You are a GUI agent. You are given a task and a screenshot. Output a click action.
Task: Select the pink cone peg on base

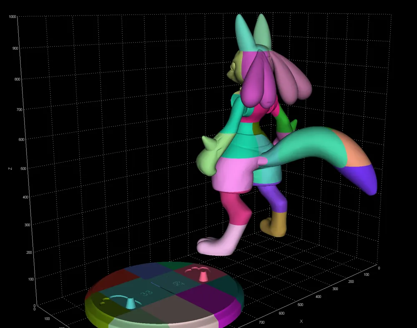(x=204, y=276)
